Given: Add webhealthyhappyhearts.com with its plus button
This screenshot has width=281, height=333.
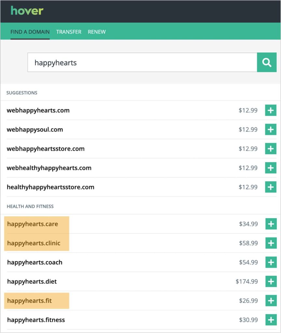Looking at the screenshot, I should point(271,168).
